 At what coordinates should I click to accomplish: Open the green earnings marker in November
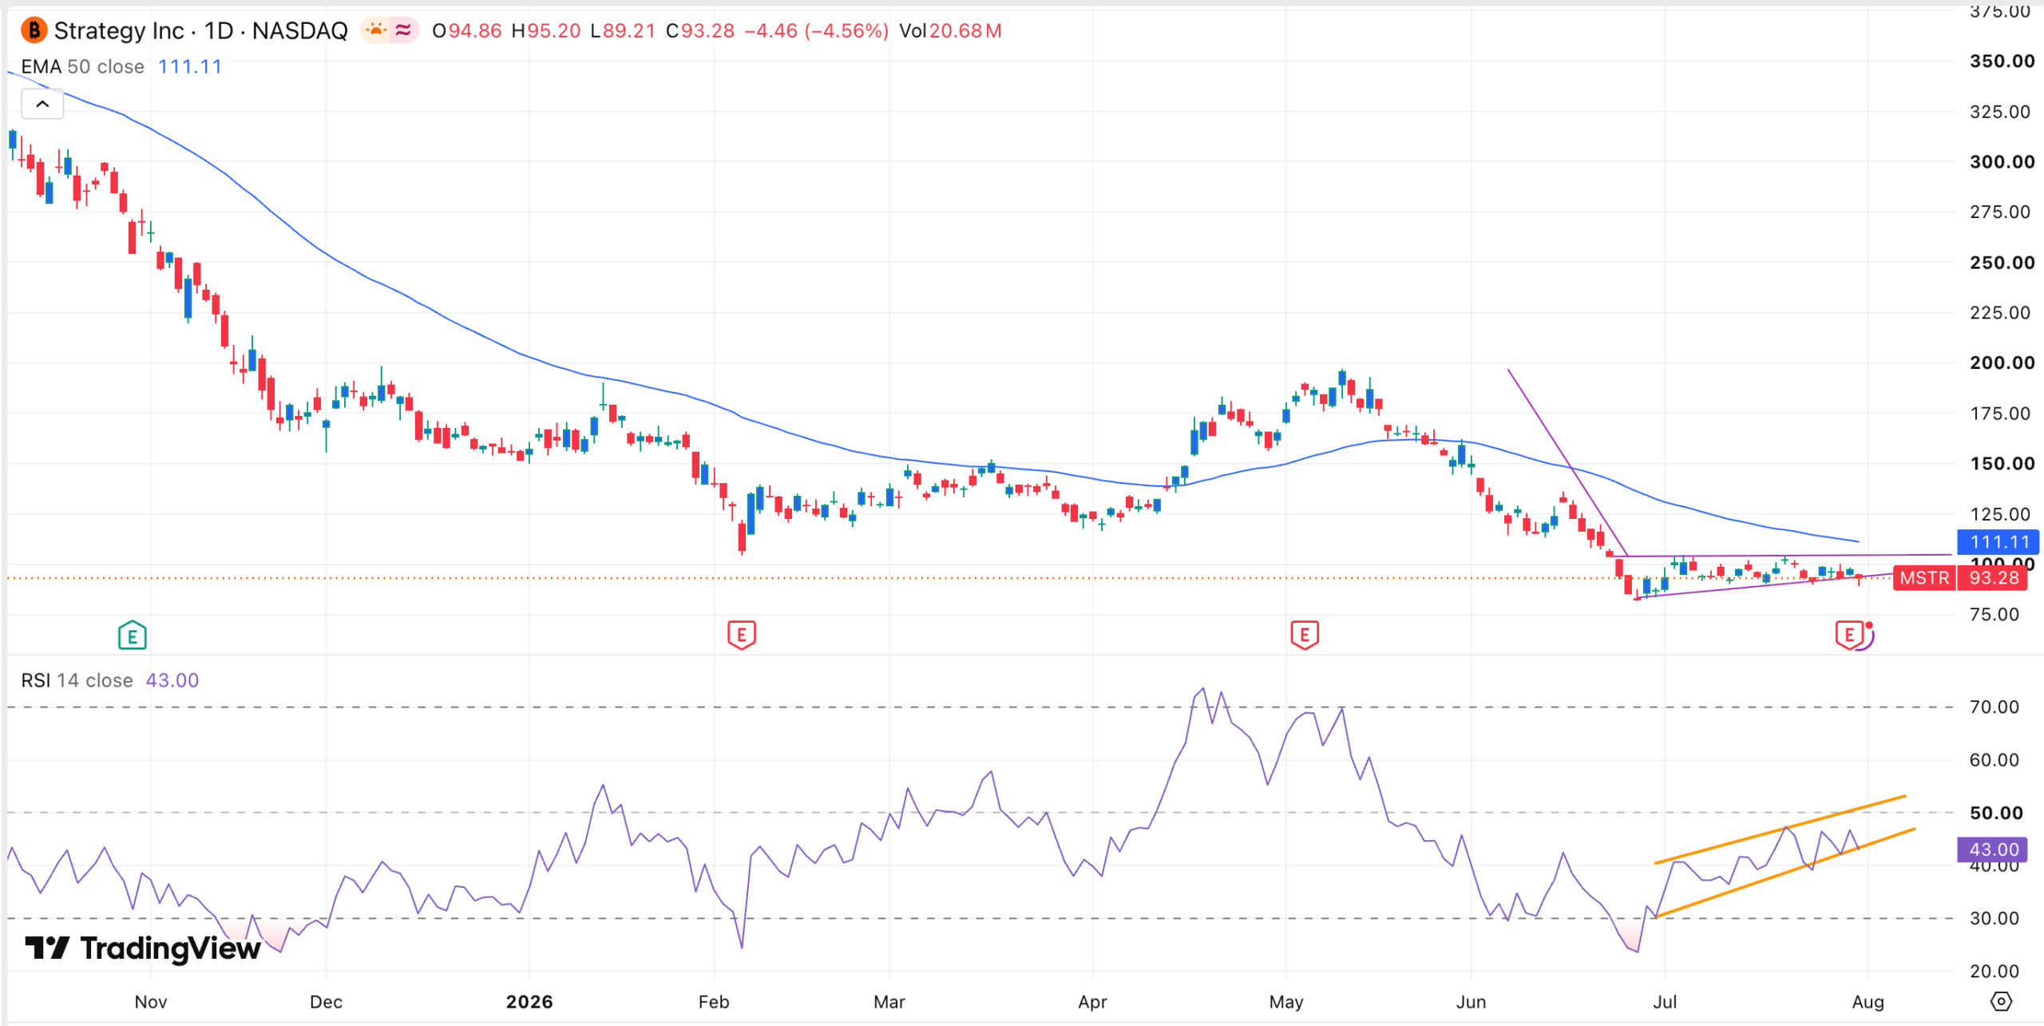tap(133, 636)
